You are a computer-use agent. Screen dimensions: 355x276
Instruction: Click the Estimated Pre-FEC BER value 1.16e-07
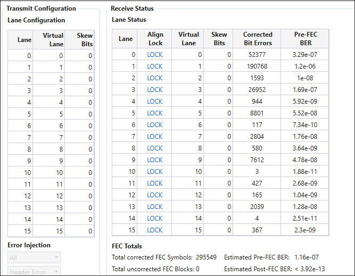(x=307, y=257)
